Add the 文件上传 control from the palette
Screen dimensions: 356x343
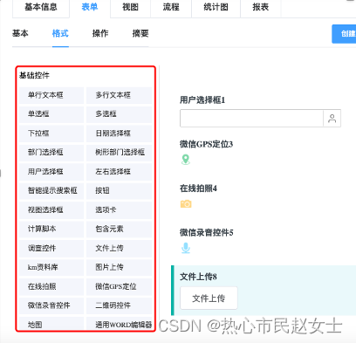(119, 249)
